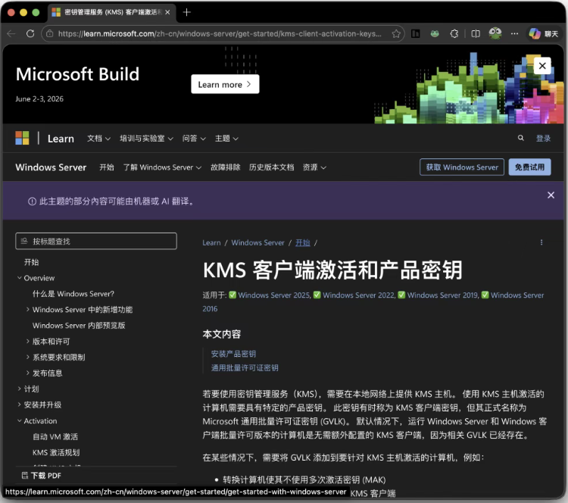The height and width of the screenshot is (503, 568).
Task: Expand the 安装并升级 section
Action: pyautogui.click(x=19, y=405)
